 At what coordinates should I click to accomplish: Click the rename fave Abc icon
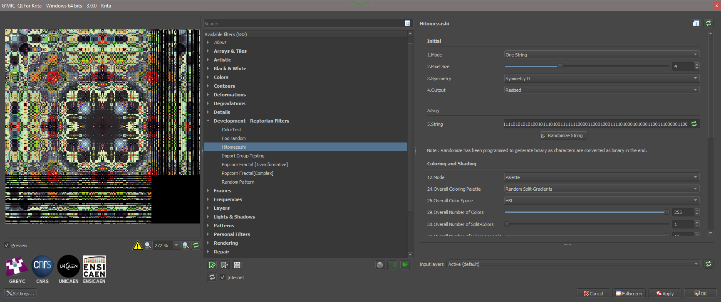coord(237,265)
